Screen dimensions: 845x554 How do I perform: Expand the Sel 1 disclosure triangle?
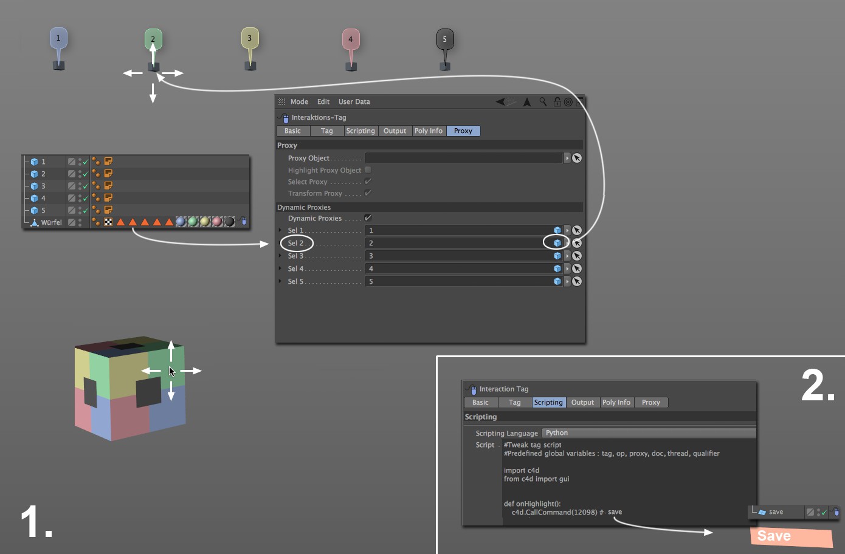point(280,230)
